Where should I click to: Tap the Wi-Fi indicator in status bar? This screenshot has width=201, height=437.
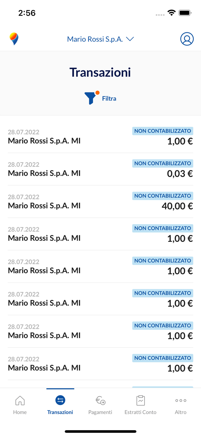[x=172, y=13]
